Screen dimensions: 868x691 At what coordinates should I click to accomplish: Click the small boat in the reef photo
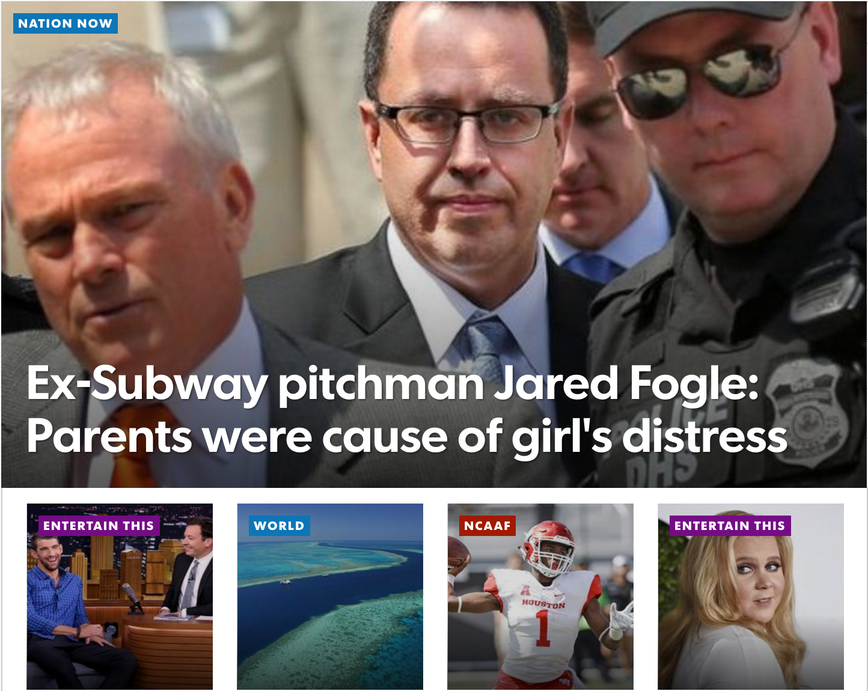pyautogui.click(x=285, y=580)
